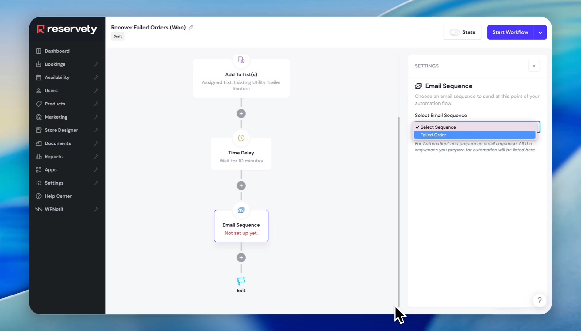Viewport: 581px width, 331px height.
Task: Click the Reports chart icon
Action: (38, 156)
